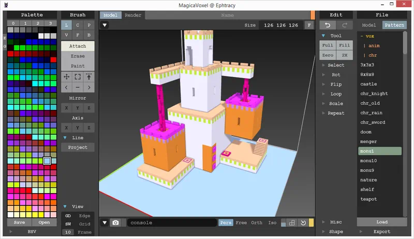Click the rotate view icon in bottom bar
This screenshot has width=414, height=239.
pos(303,222)
